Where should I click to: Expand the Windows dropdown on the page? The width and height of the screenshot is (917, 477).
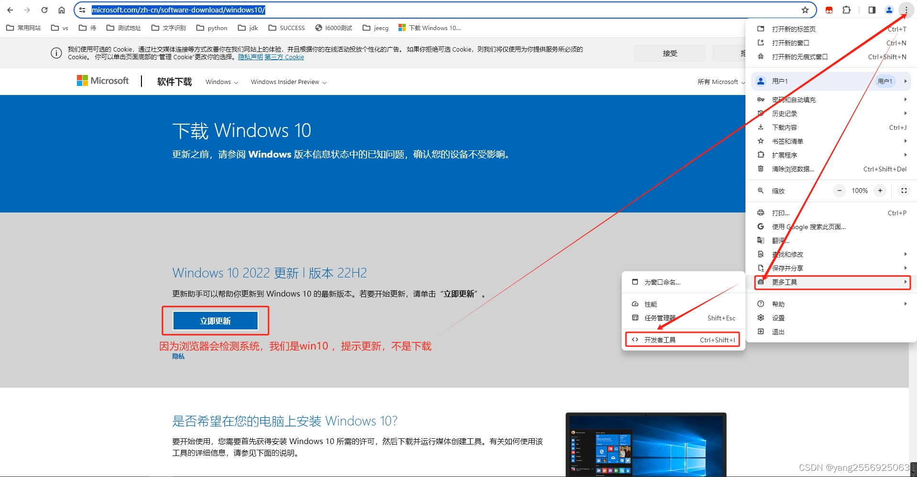[221, 82]
